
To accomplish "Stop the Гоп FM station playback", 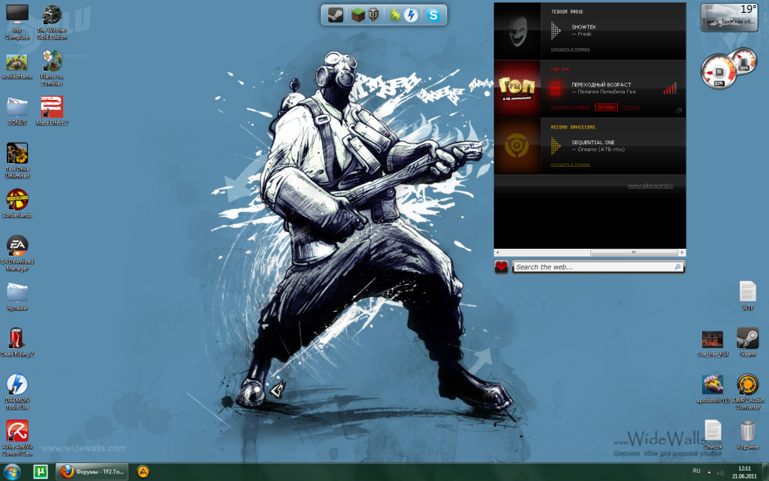I will click(x=556, y=89).
